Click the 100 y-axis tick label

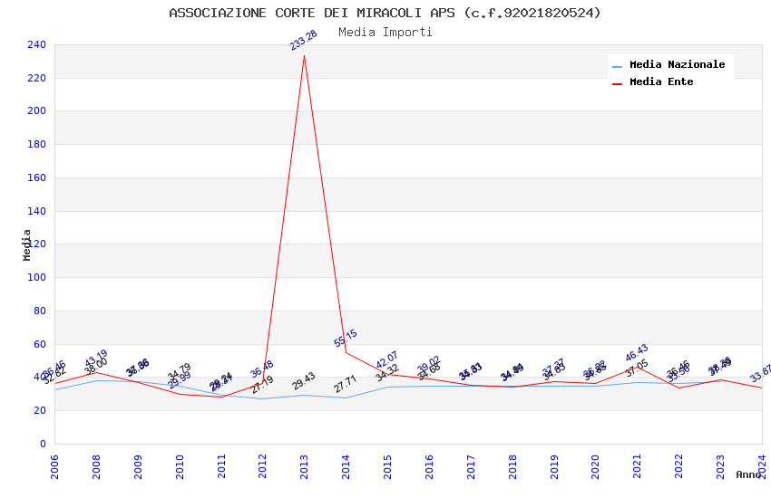point(37,277)
